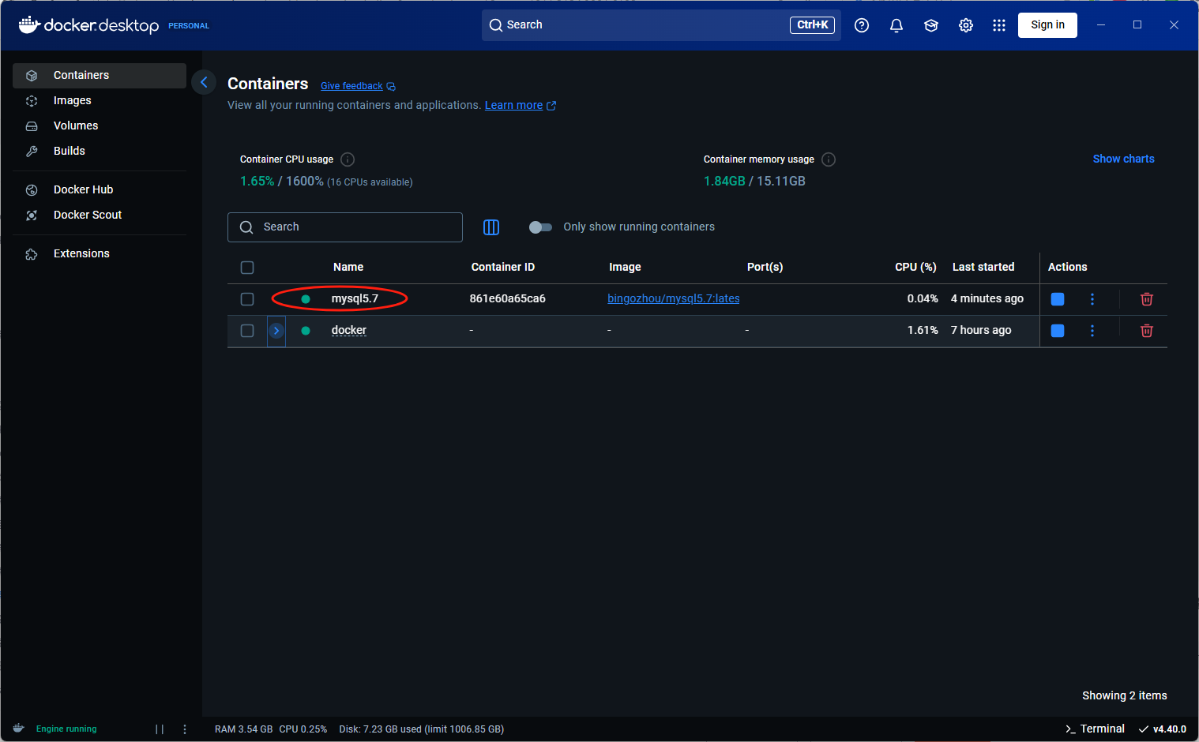The image size is (1199, 742).
Task: Open the mysql5.7 container
Action: point(355,298)
